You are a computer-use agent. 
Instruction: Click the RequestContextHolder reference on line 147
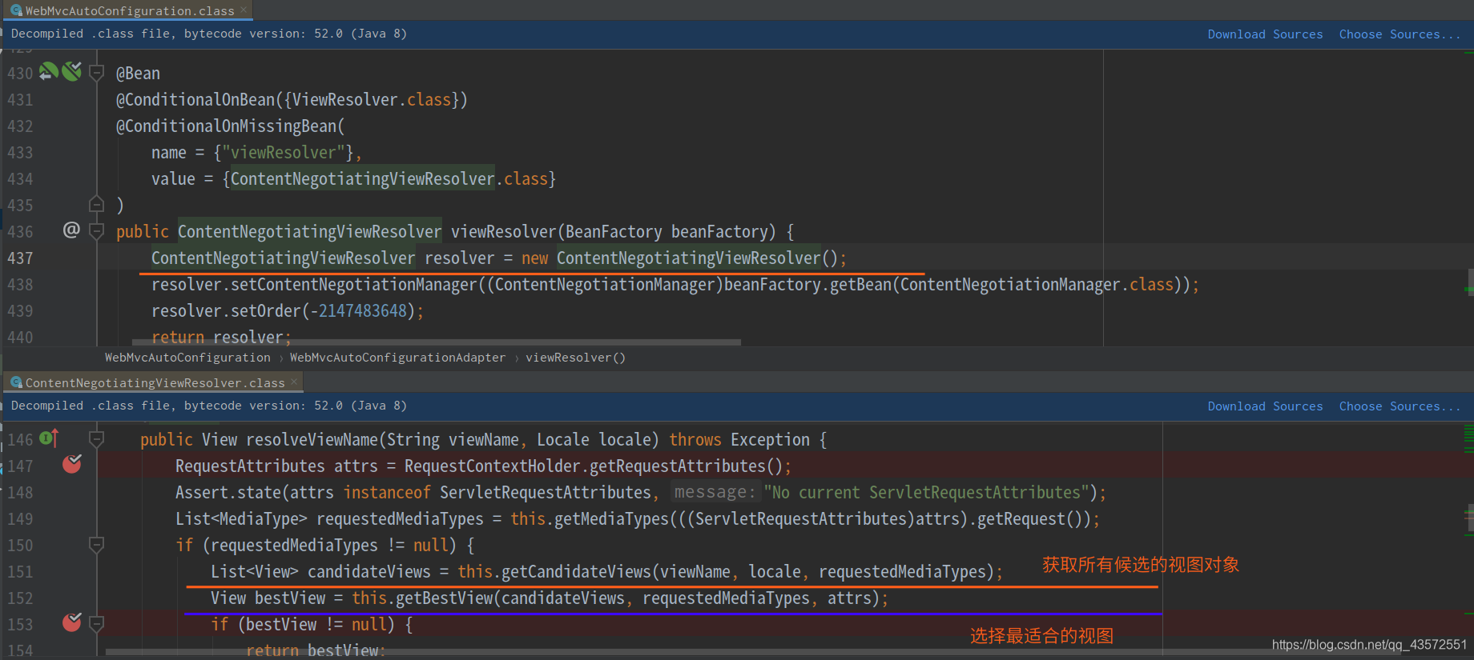492,466
